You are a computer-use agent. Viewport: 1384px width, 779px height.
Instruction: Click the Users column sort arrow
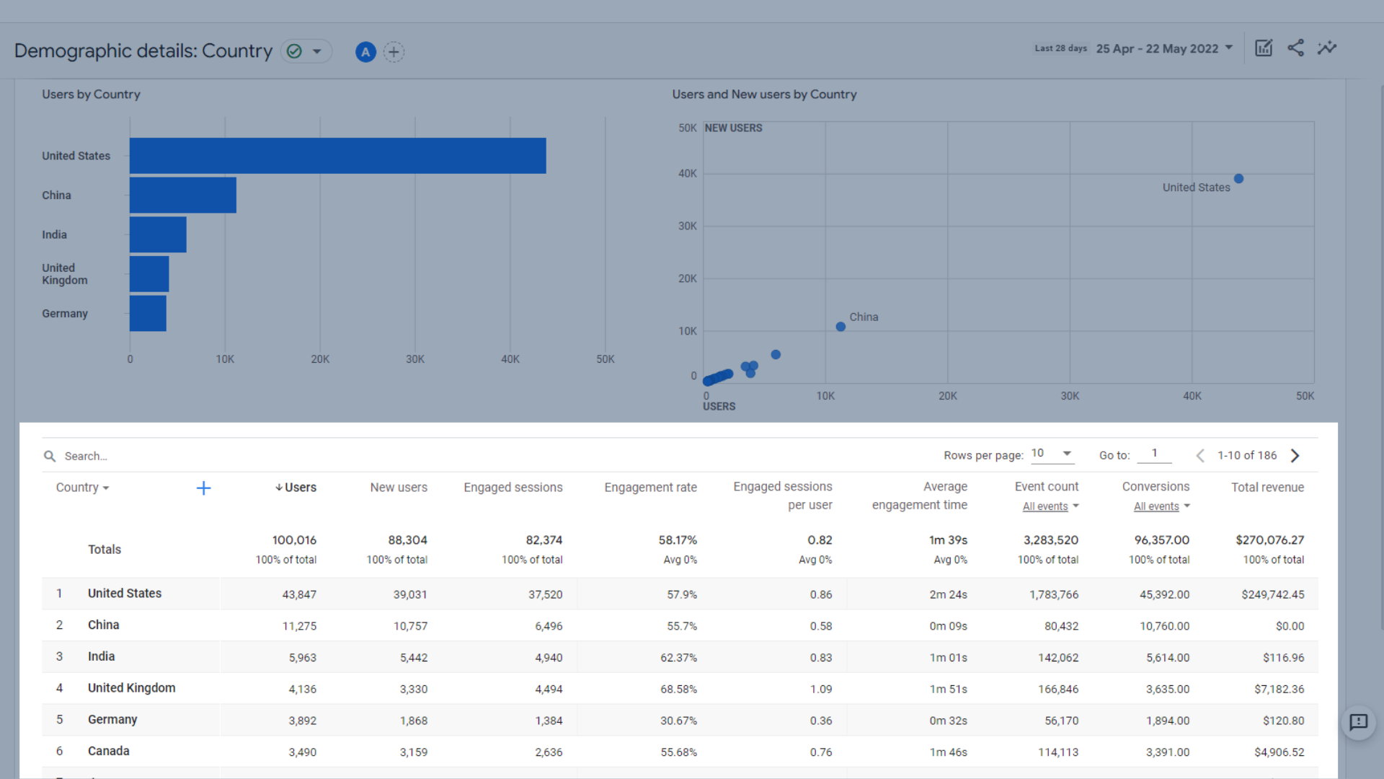[278, 486]
